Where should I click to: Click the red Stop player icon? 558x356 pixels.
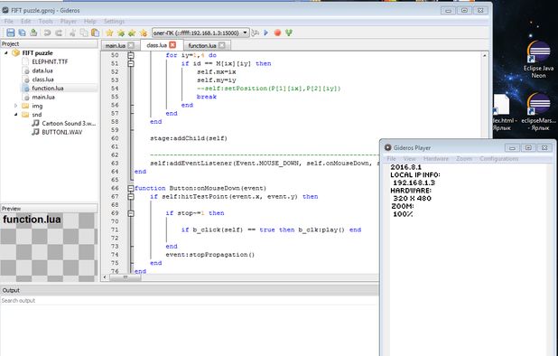click(277, 33)
